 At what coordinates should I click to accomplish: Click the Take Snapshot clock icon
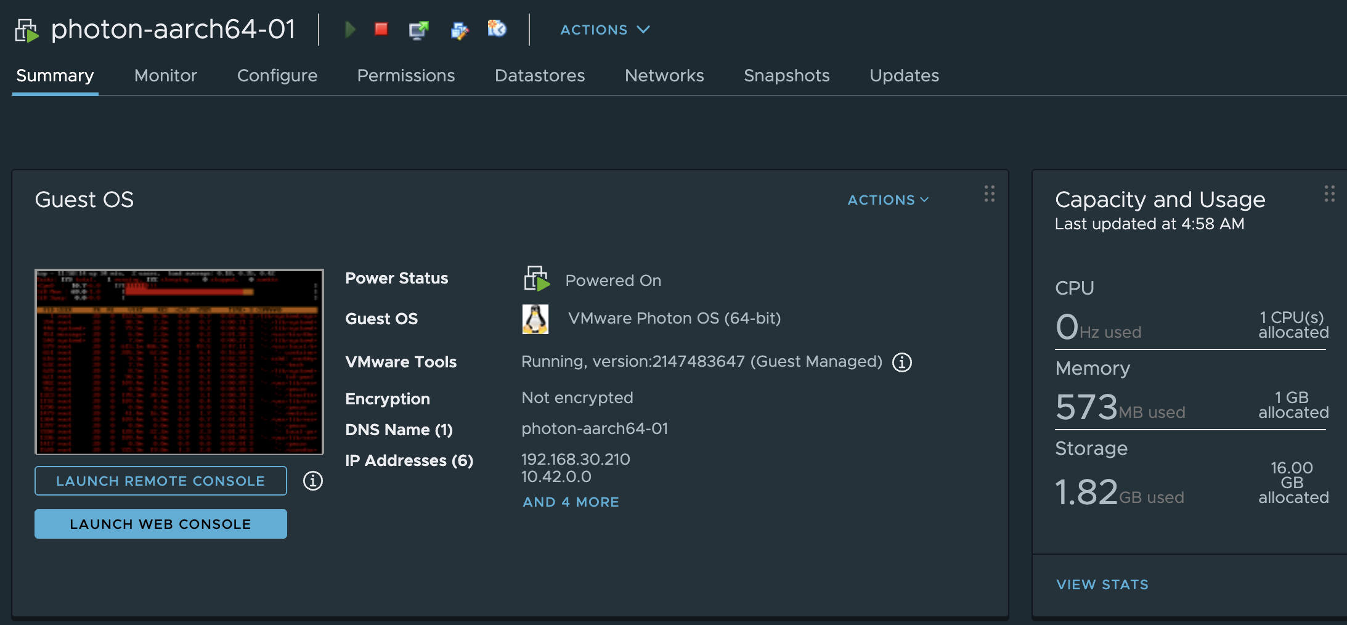(497, 28)
